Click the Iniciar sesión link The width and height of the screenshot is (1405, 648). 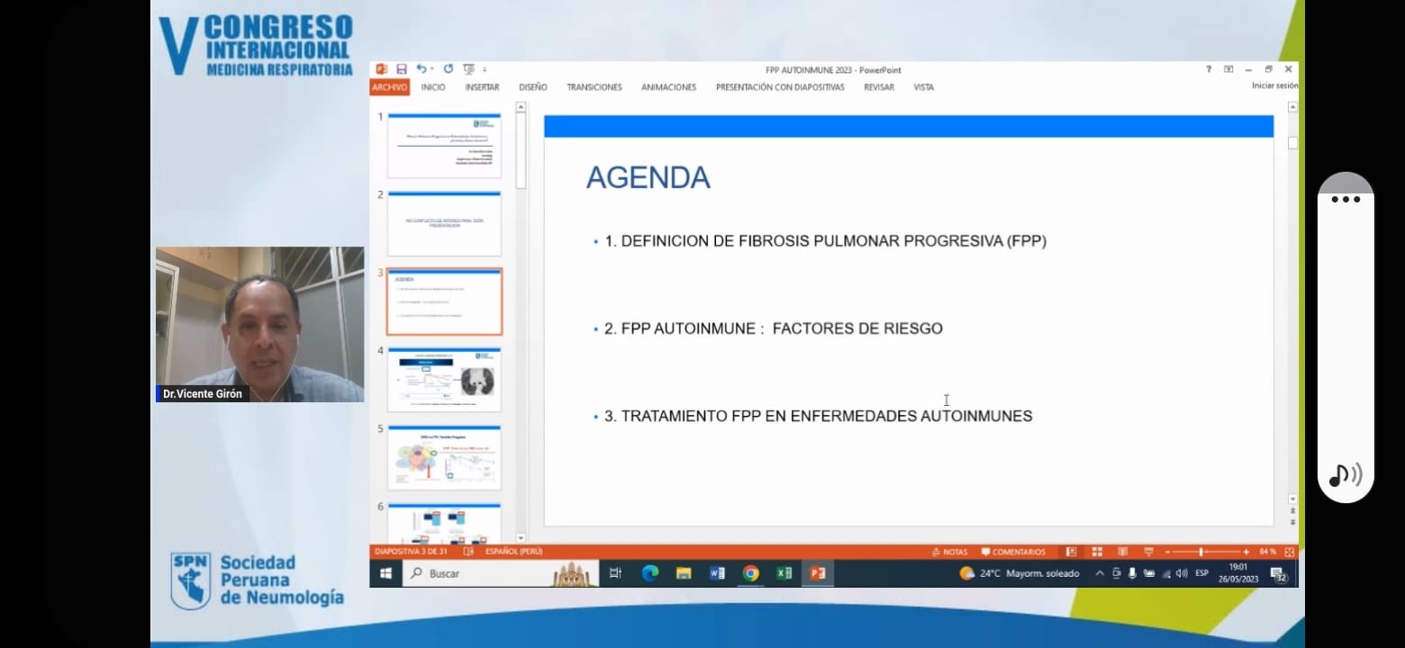click(x=1274, y=85)
